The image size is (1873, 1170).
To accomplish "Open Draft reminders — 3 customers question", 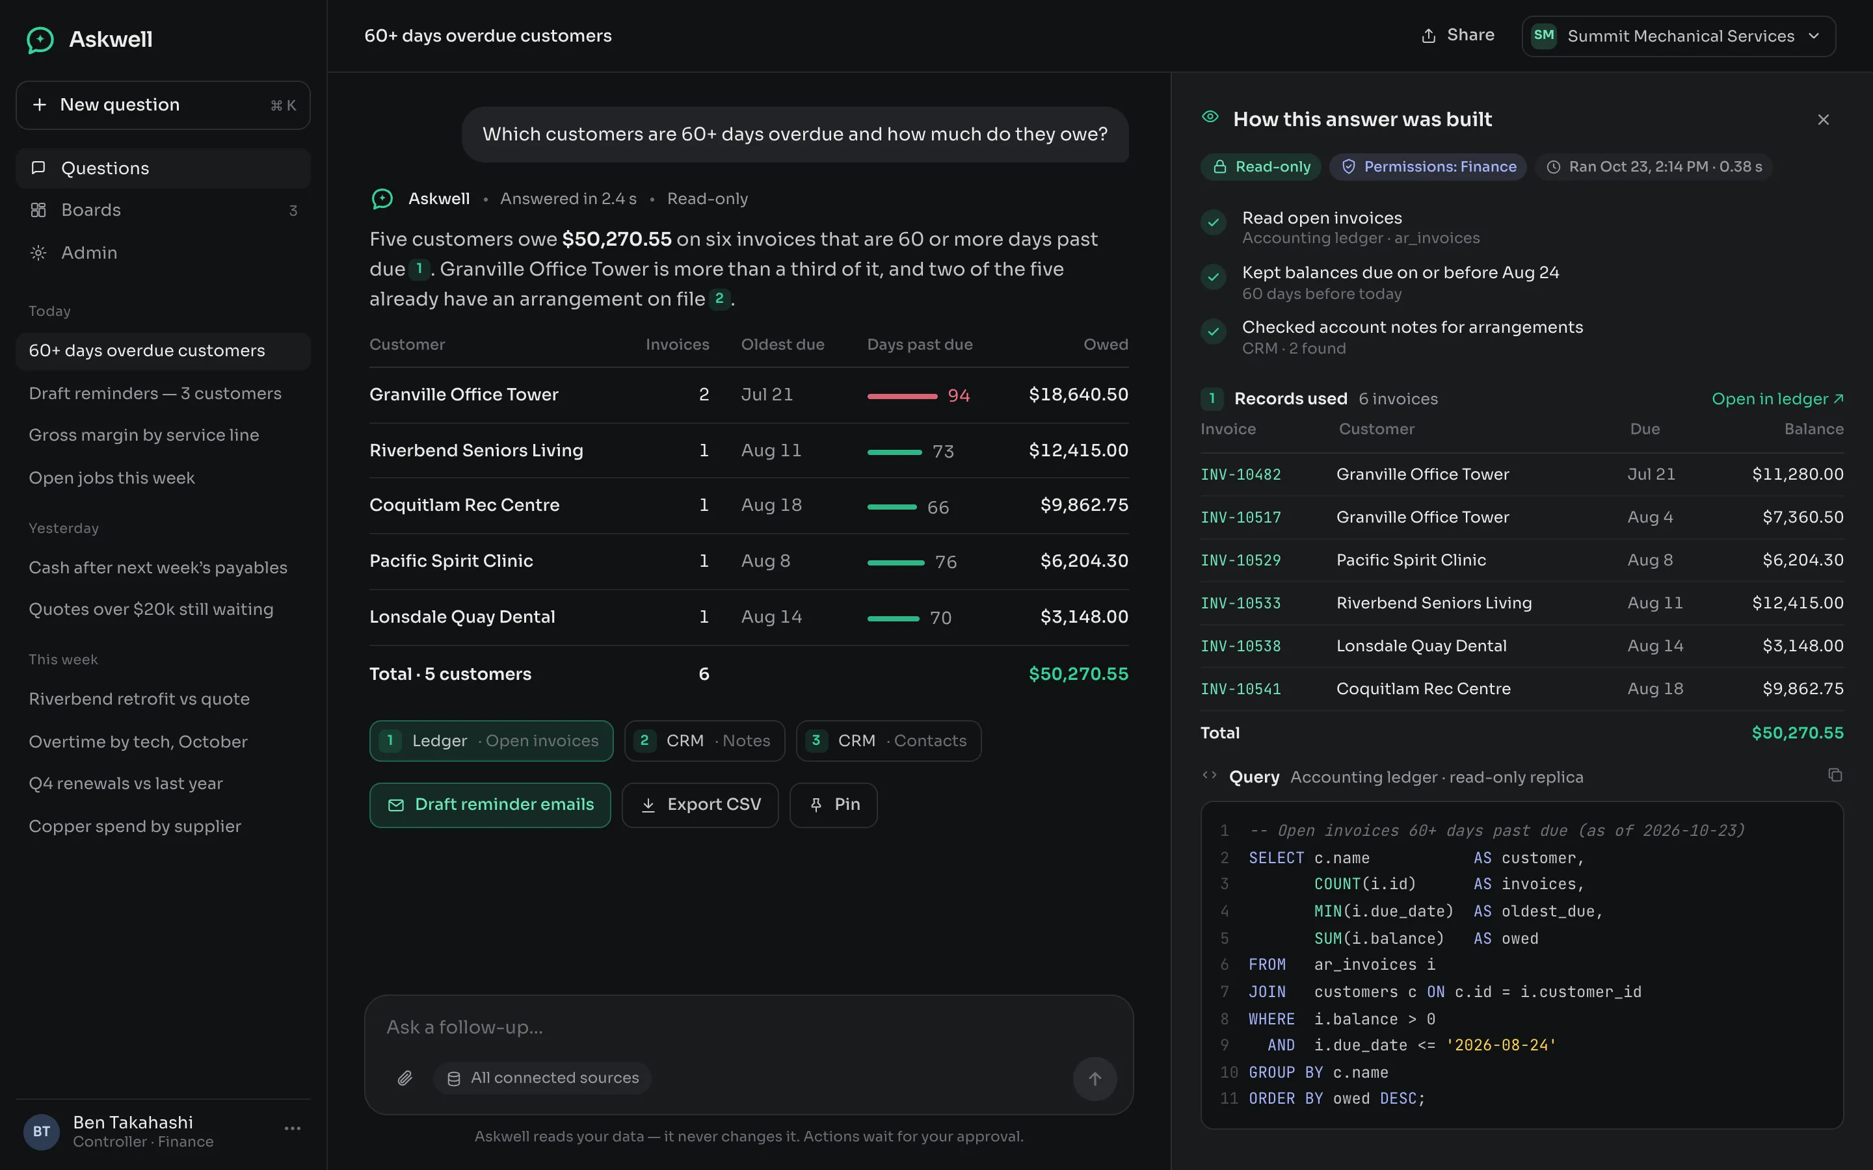I will [163, 394].
